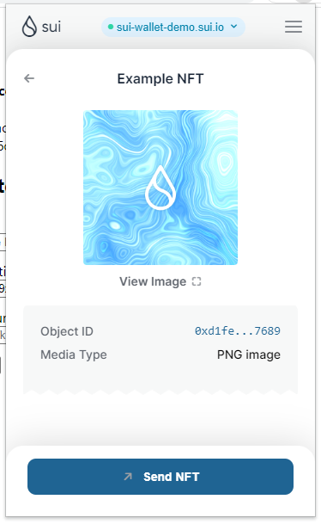Open the sui-wallet-demo.sui.io connected site selector
The height and width of the screenshot is (524, 321).
pos(173,27)
